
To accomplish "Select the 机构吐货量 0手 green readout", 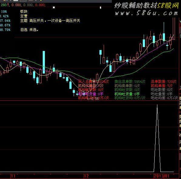I will pyautogui.click(x=127, y=94).
